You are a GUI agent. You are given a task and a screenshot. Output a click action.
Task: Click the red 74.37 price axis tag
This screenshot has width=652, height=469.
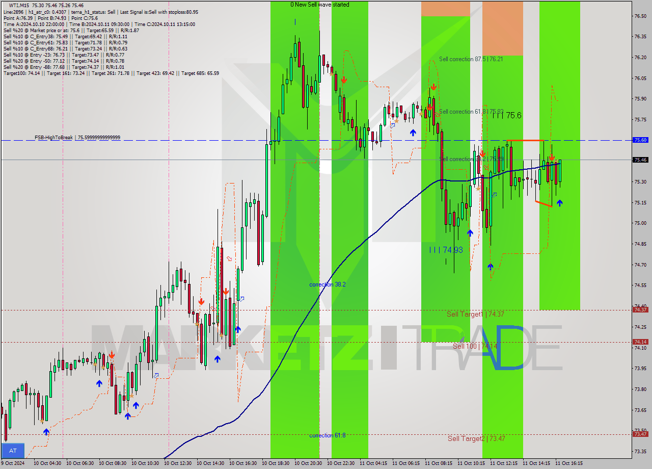click(640, 309)
